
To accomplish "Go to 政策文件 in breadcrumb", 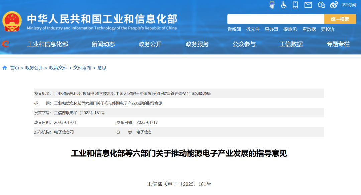I will point(58,68).
